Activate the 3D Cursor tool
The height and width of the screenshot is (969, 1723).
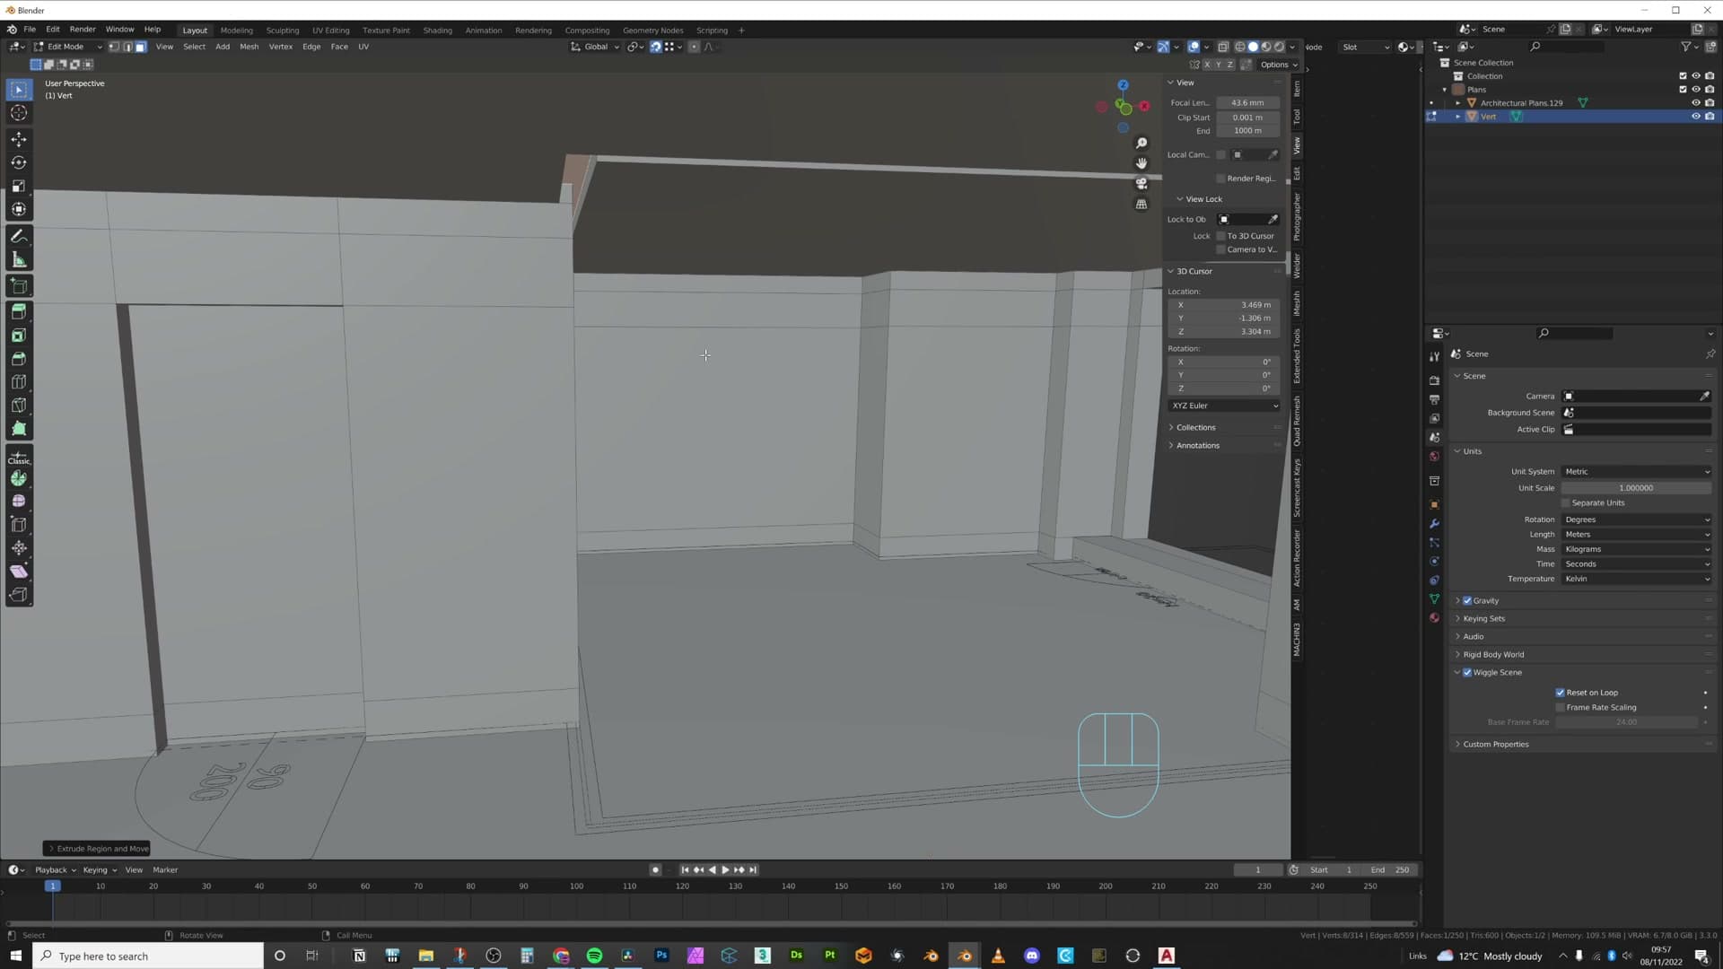tap(19, 113)
